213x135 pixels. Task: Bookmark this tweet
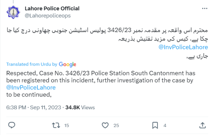pos(155,125)
